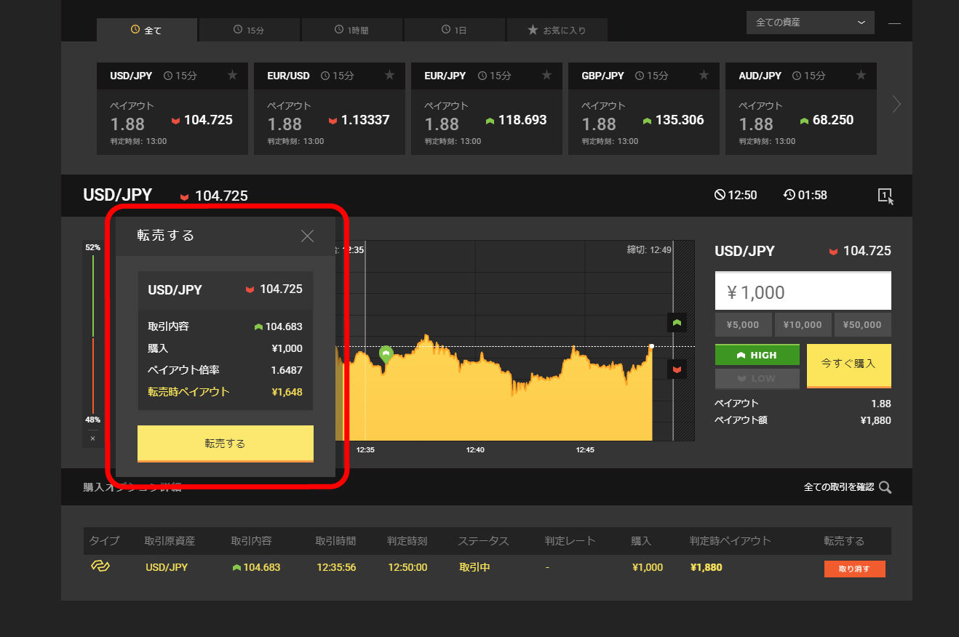Viewport: 959px width, 637px height.
Task: Collapse the asset panel with the dash icon
Action: [894, 23]
